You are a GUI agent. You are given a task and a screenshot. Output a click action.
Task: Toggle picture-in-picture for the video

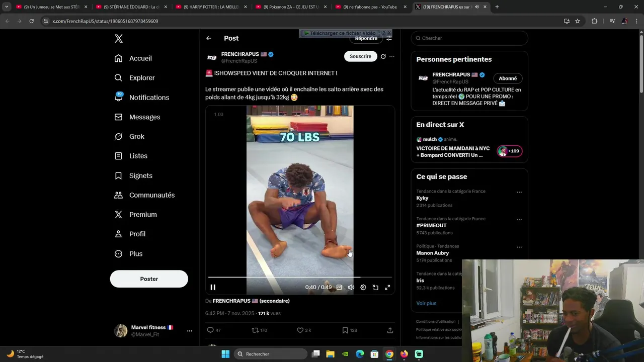click(375, 287)
